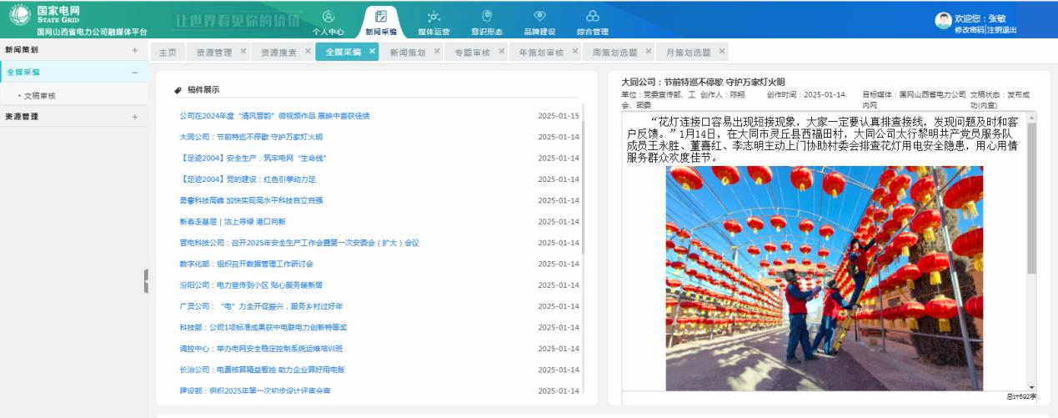Close the 月策划选题 tab
The width and height of the screenshot is (1058, 418).
pyautogui.click(x=722, y=52)
